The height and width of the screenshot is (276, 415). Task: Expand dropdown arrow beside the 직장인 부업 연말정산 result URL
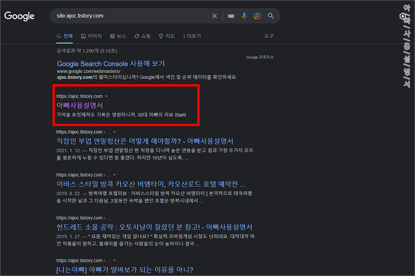(115, 132)
